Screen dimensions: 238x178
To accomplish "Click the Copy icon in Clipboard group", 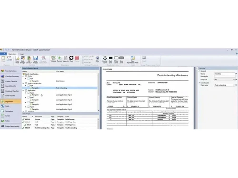I will 10,60.
